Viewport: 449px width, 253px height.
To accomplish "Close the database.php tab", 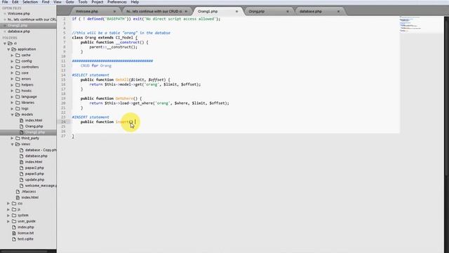I will [338, 11].
